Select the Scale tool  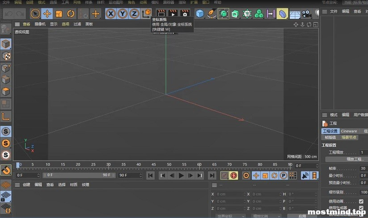pos(59,14)
